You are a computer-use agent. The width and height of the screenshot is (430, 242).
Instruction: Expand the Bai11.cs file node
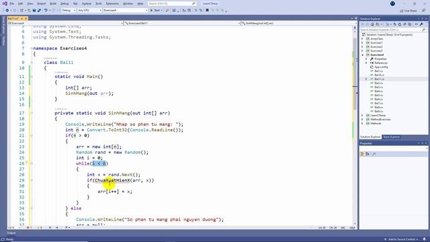point(366,79)
